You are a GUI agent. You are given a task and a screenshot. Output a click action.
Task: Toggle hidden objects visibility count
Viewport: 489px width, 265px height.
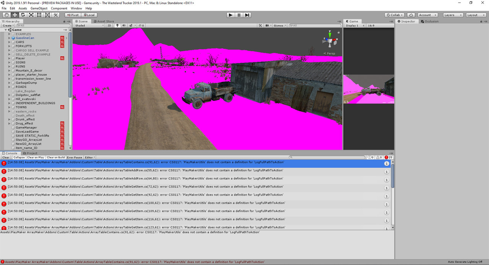click(141, 26)
